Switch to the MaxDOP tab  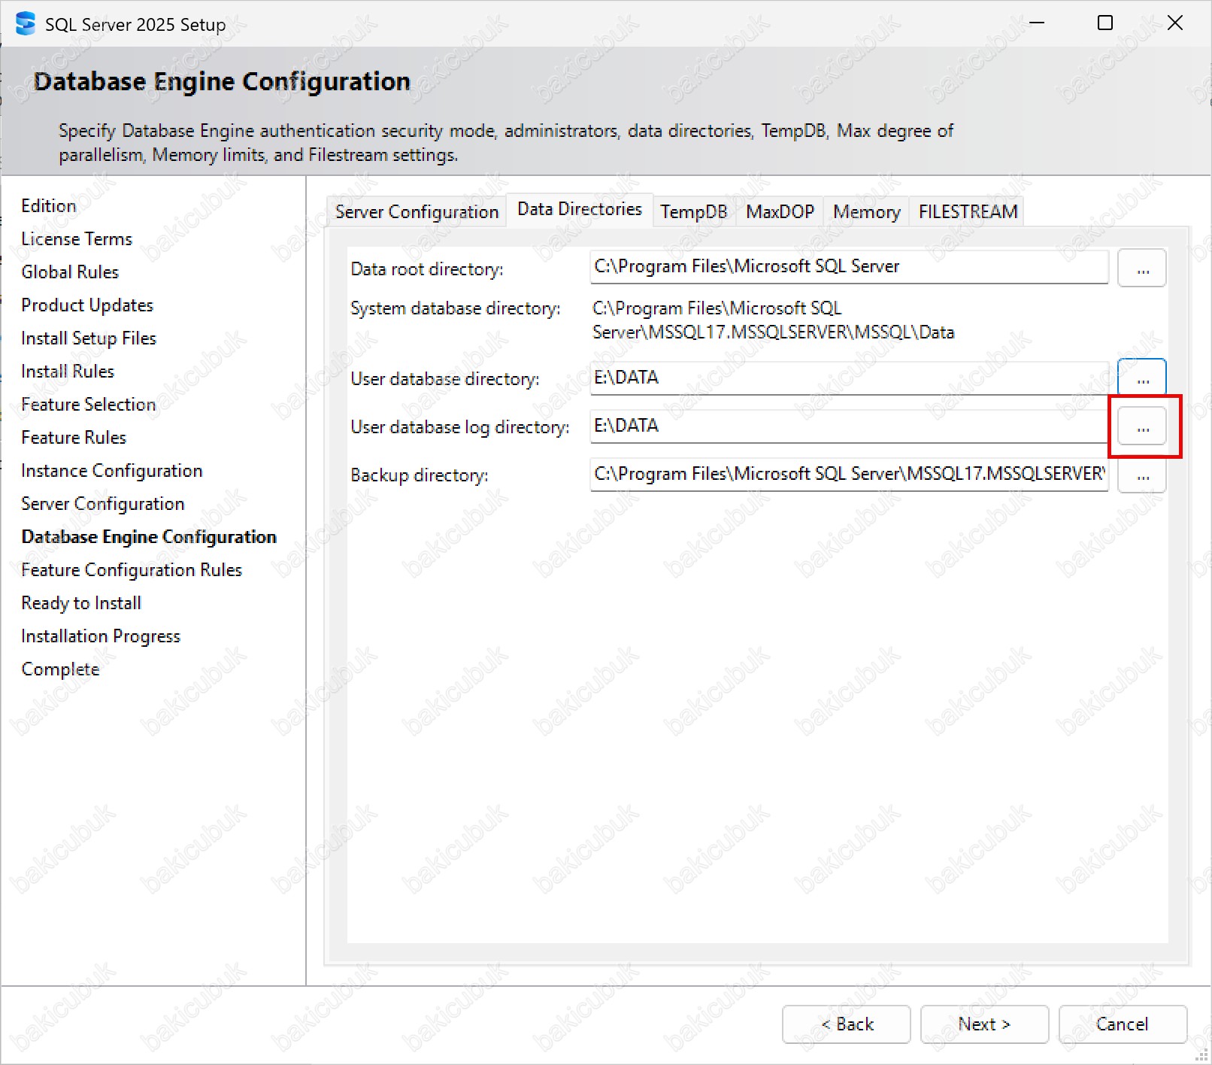(x=780, y=212)
